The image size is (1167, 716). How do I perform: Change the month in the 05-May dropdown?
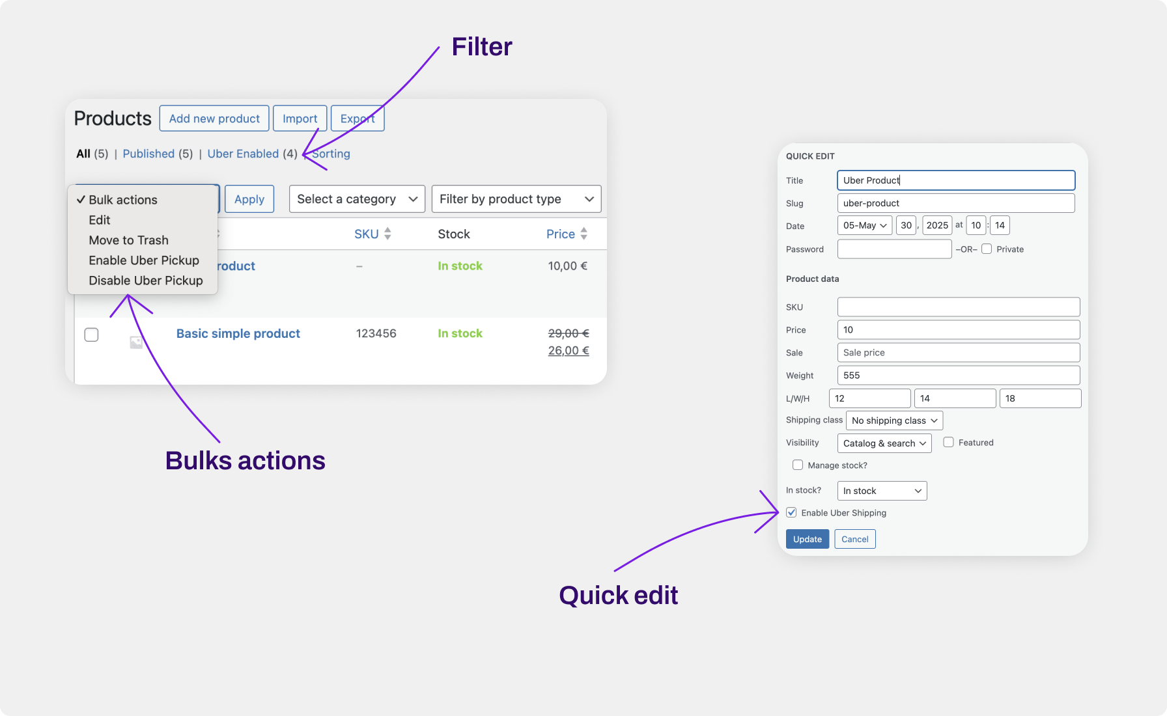point(864,225)
